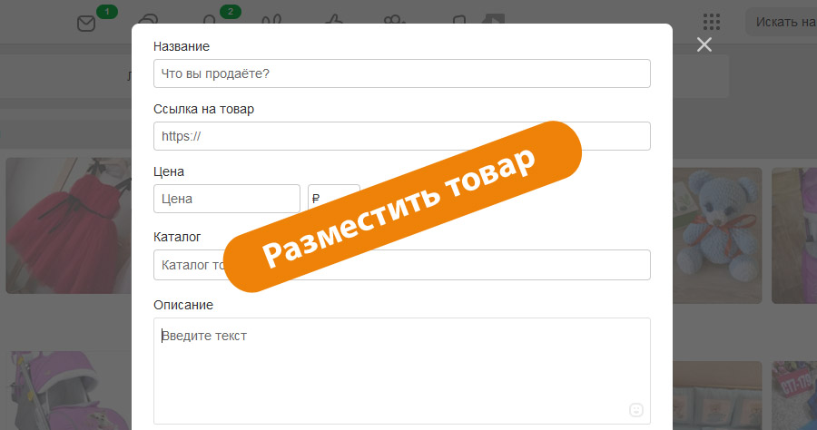Open the thumbs-up likes icon in top bar
The height and width of the screenshot is (430, 817).
(x=332, y=22)
